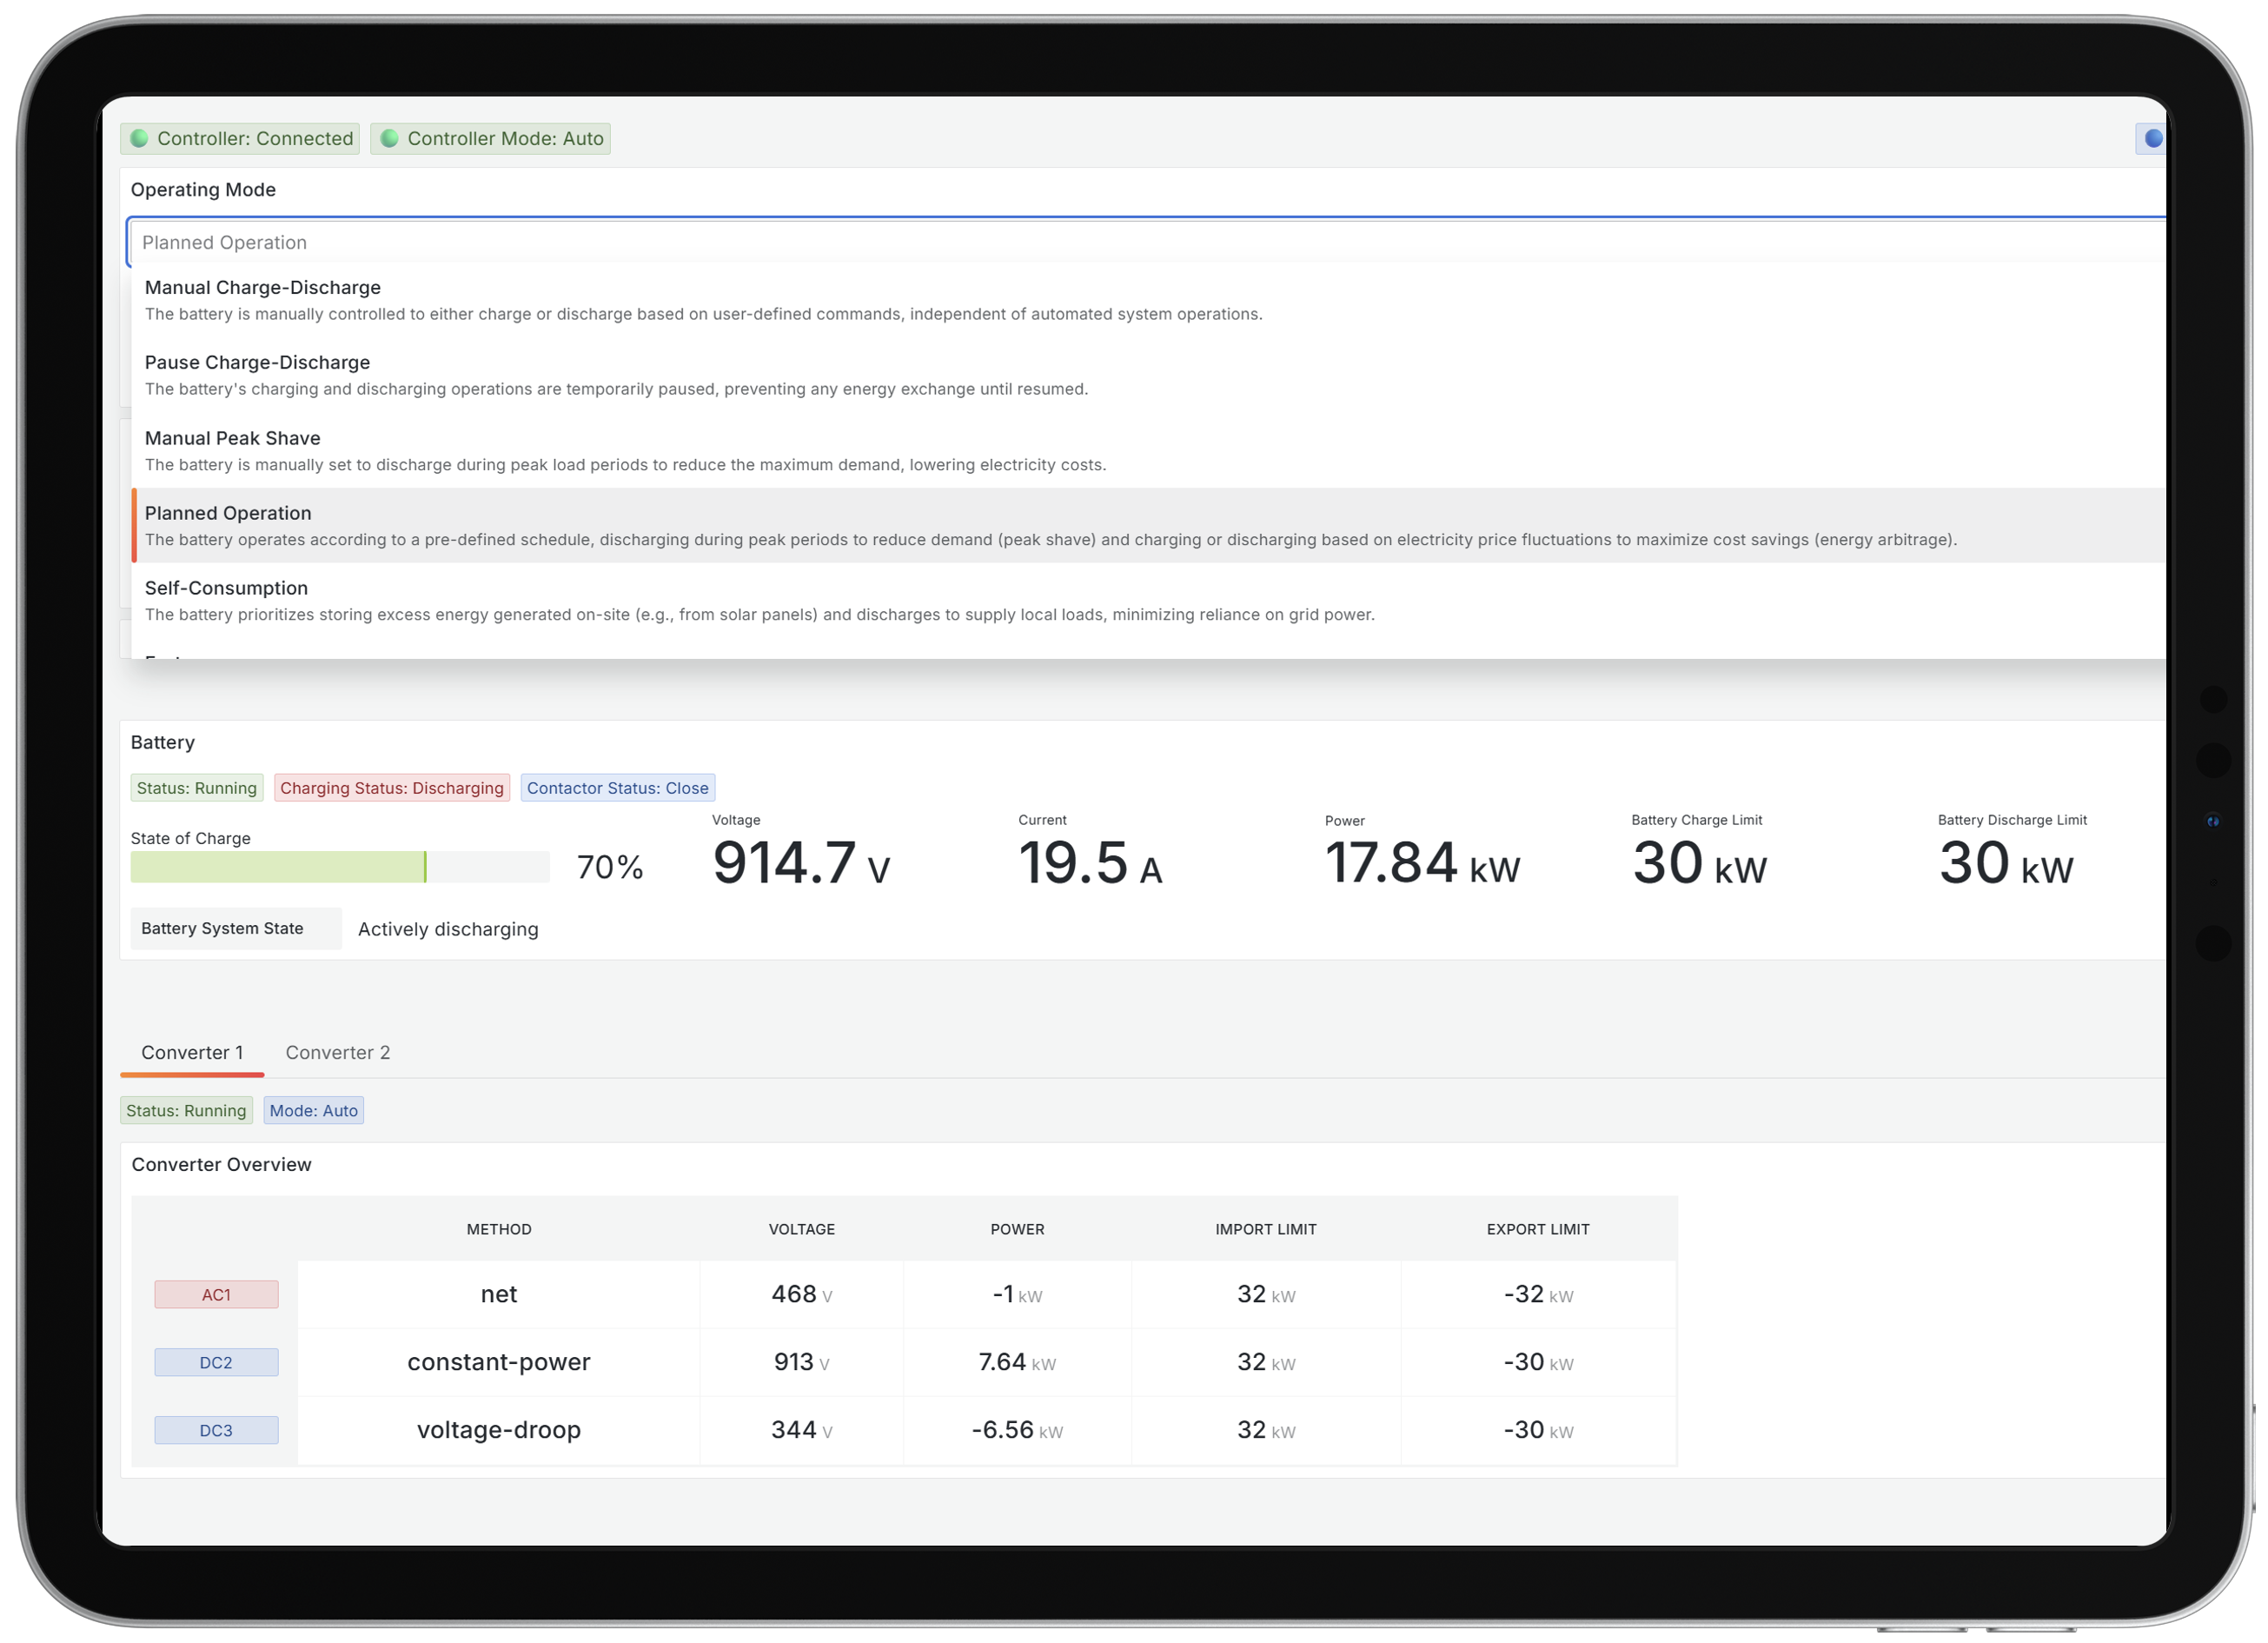
Task: Click the DC2 port badge
Action: 216,1362
